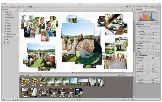Click the yellow New Project folder icon
Viewport: 162px width, 102px height.
click(x=7, y=7)
